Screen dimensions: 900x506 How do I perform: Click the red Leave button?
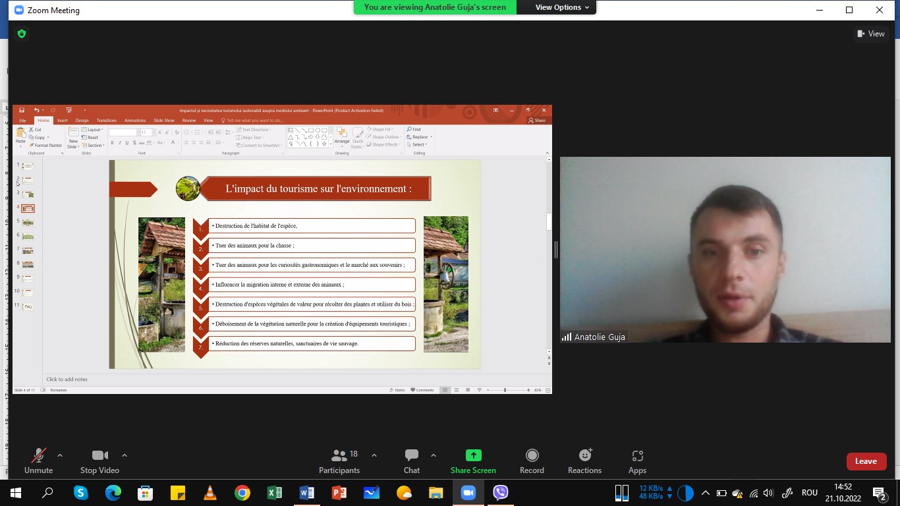click(866, 461)
